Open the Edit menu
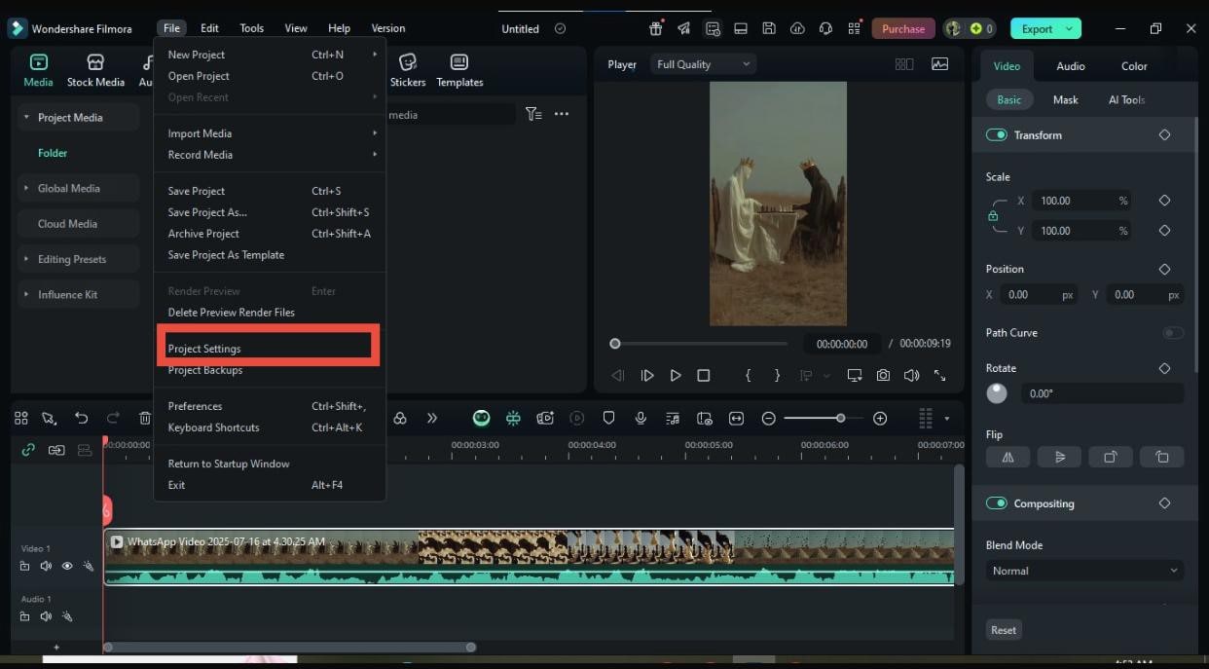The height and width of the screenshot is (669, 1209). (x=209, y=28)
